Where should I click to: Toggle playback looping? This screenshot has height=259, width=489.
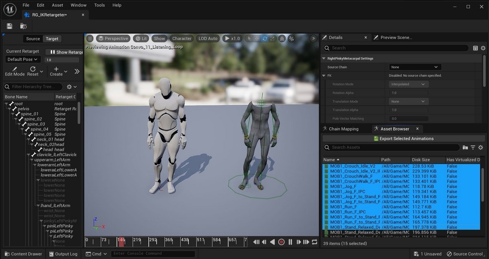314,242
